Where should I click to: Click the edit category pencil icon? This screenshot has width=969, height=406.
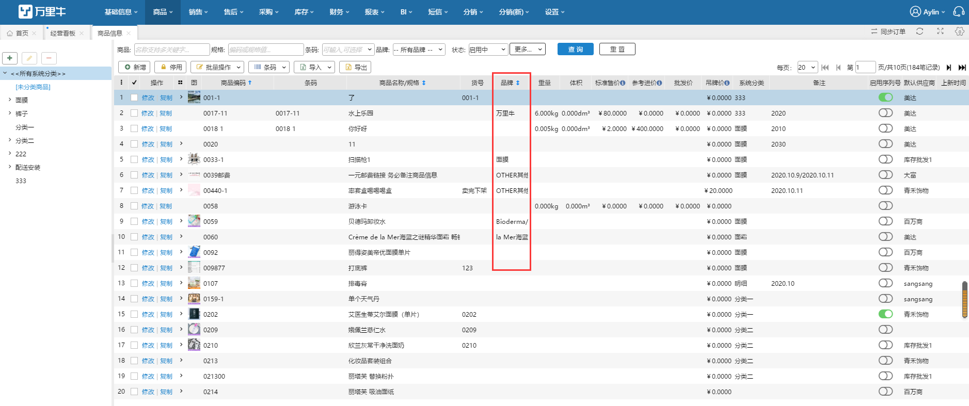[29, 58]
